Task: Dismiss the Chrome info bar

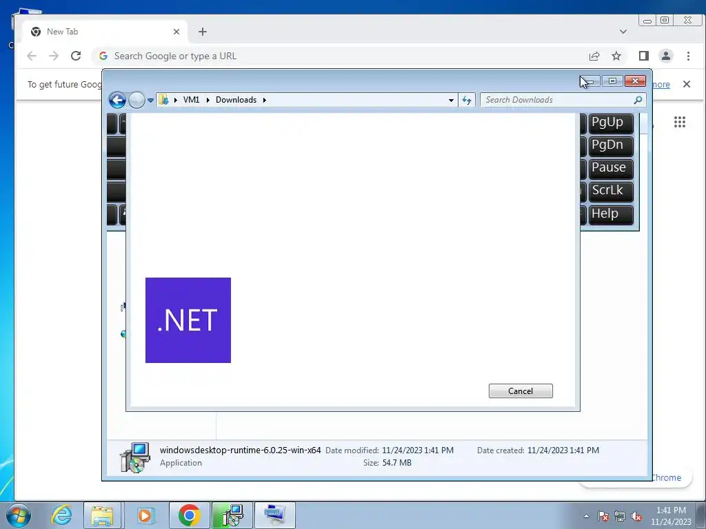Action: (x=686, y=84)
